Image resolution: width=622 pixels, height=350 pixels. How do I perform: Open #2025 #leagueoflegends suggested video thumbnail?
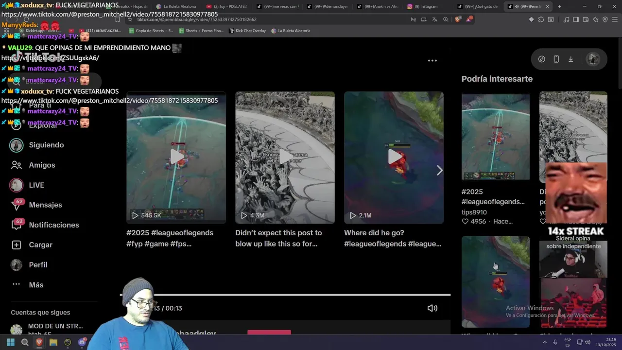point(495,137)
